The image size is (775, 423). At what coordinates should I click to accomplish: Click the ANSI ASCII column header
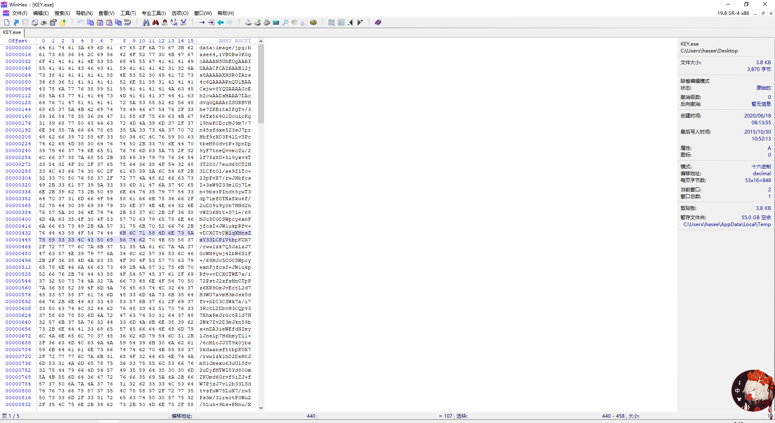pos(235,41)
